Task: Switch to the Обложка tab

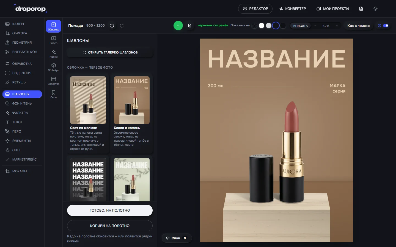Action: coord(54,26)
